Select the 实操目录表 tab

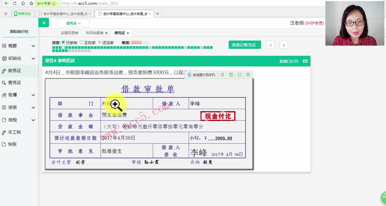tap(69, 33)
